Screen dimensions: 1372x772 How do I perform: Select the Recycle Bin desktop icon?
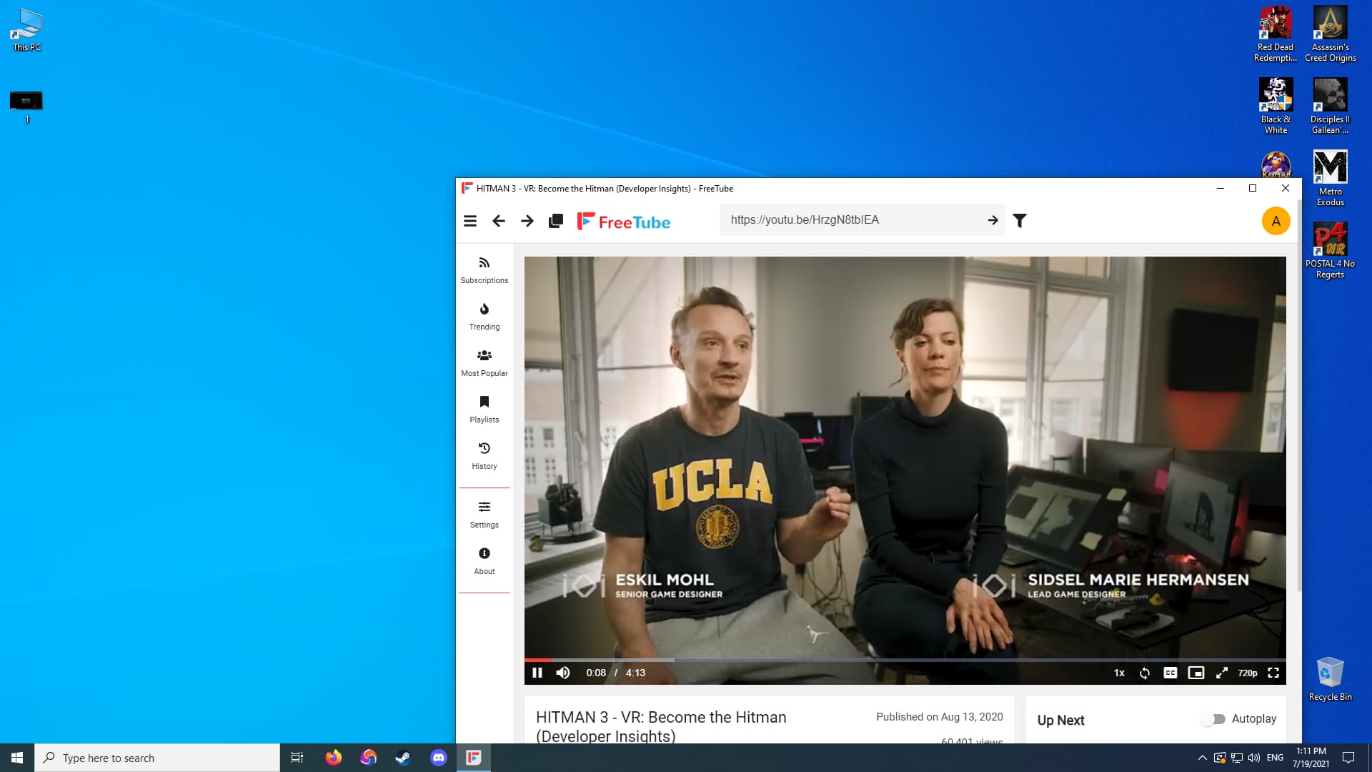click(x=1330, y=679)
